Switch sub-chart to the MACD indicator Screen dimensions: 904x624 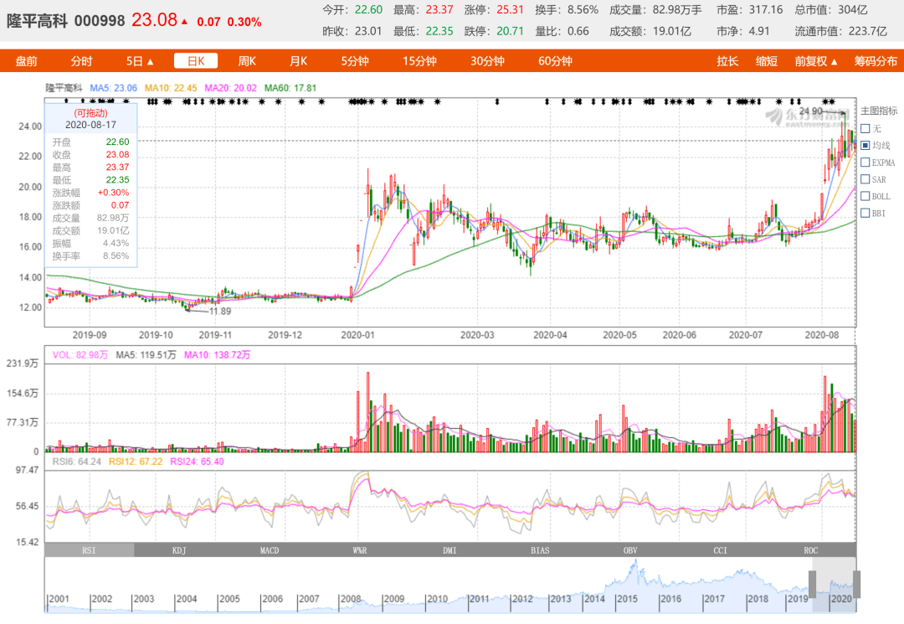tap(270, 550)
